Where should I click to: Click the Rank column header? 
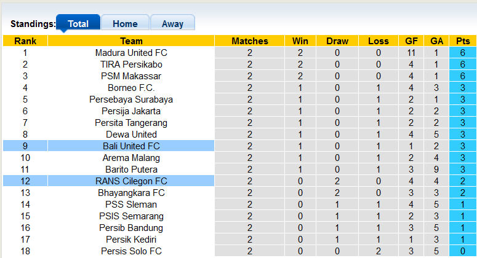point(25,41)
